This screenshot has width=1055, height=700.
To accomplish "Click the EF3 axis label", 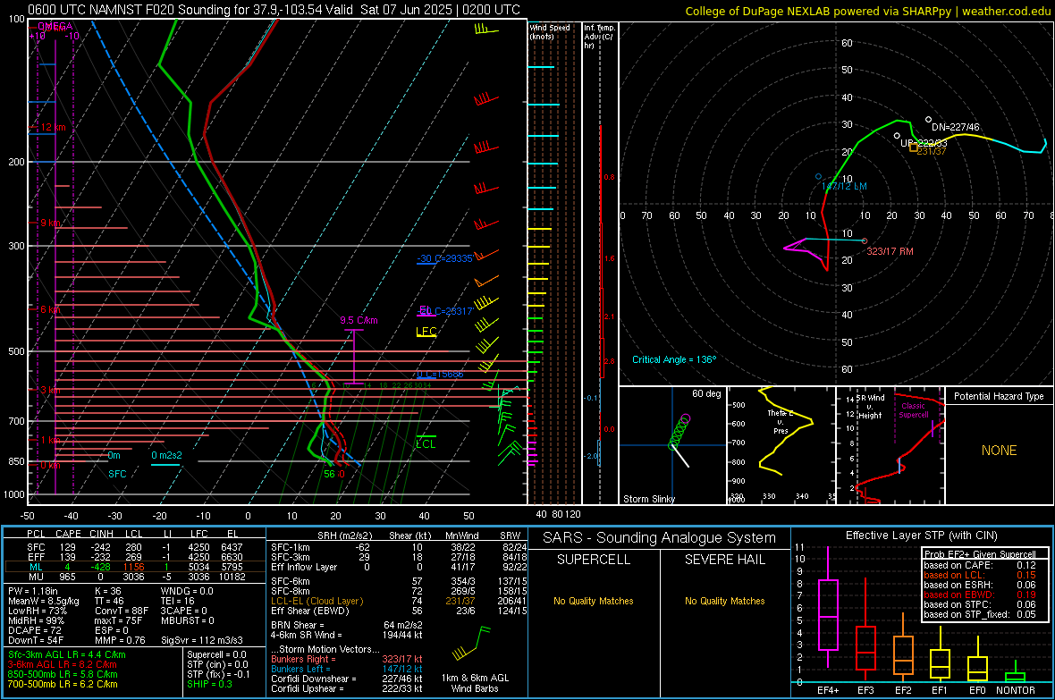I will (865, 690).
